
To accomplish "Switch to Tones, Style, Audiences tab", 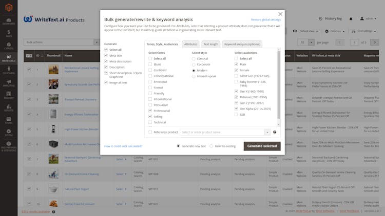I will pos(162,44).
